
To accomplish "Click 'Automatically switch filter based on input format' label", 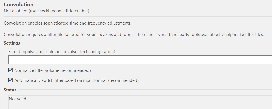I will pyautogui.click(x=76, y=80).
